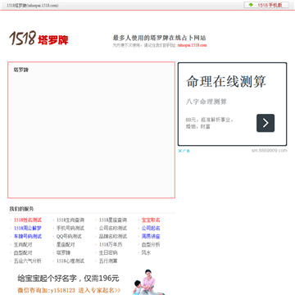295x295 pixels.
Task: Open the 1518心理测试 link
Action: tap(70, 261)
